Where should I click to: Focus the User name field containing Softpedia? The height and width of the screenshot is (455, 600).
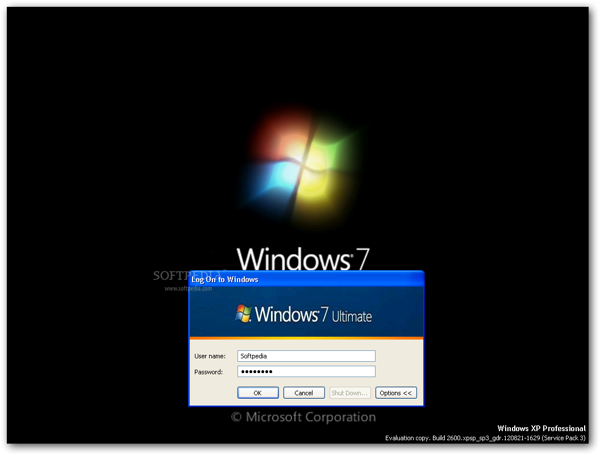(306, 356)
